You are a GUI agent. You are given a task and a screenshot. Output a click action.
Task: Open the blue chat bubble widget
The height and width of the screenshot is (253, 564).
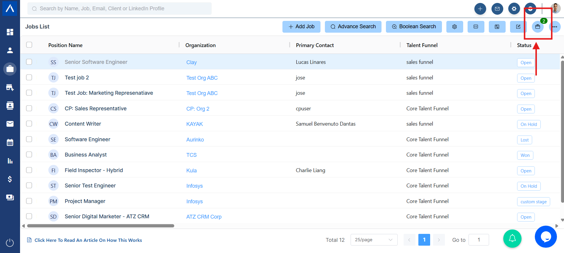click(545, 237)
